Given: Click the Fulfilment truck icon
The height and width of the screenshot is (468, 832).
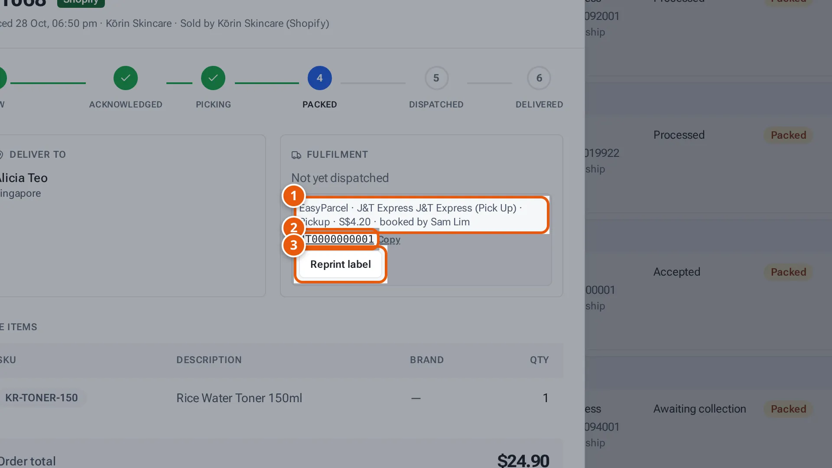Looking at the screenshot, I should [x=296, y=155].
